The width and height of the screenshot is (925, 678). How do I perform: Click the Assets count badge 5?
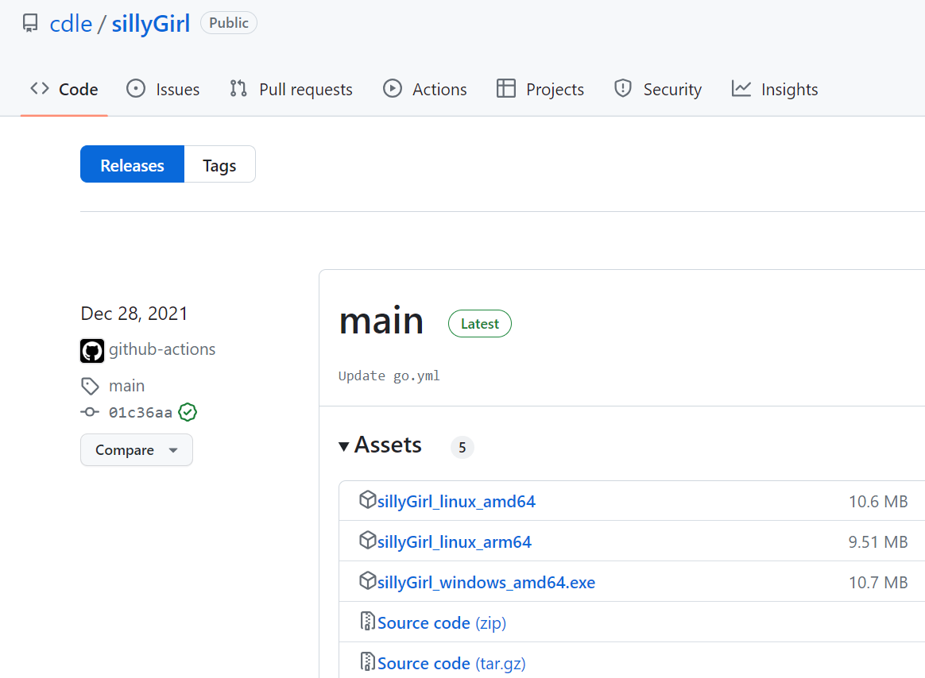click(462, 448)
